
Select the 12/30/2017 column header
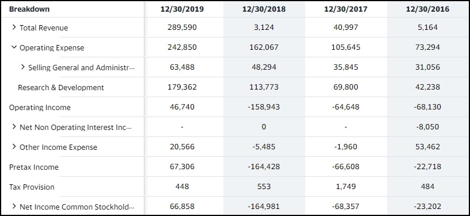click(x=345, y=9)
